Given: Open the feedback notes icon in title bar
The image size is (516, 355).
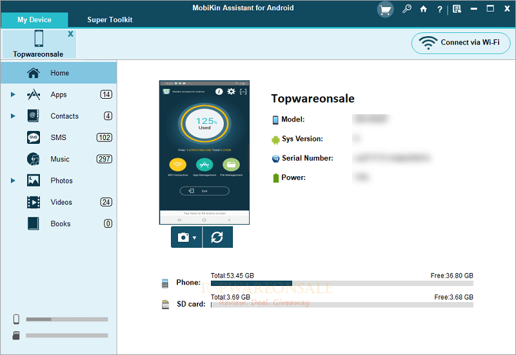Looking at the screenshot, I should (457, 9).
